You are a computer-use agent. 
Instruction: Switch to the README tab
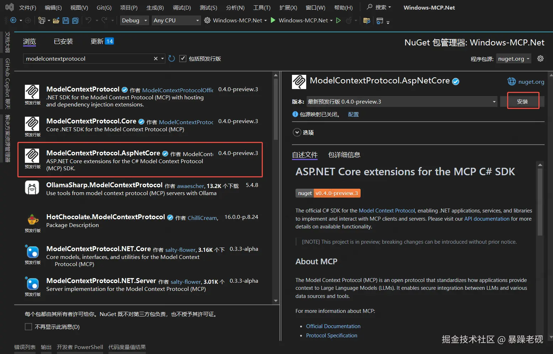(305, 155)
